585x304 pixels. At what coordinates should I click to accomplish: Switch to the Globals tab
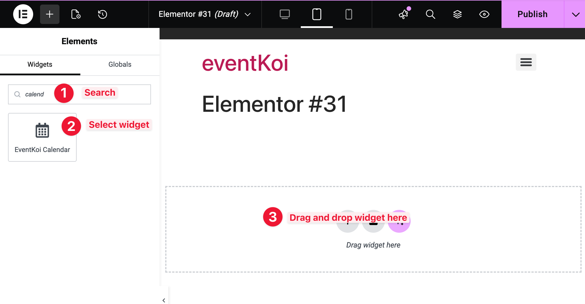(x=120, y=64)
